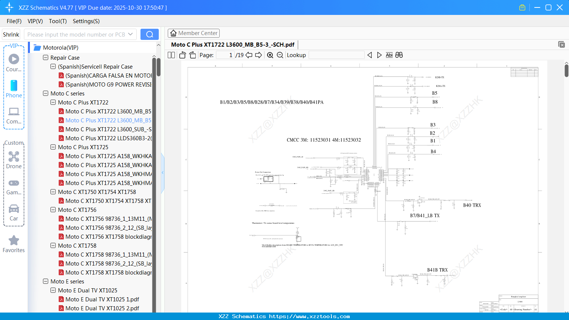This screenshot has height=320, width=569.
Task: Click the Custom group label in sidebar
Action: (x=14, y=143)
